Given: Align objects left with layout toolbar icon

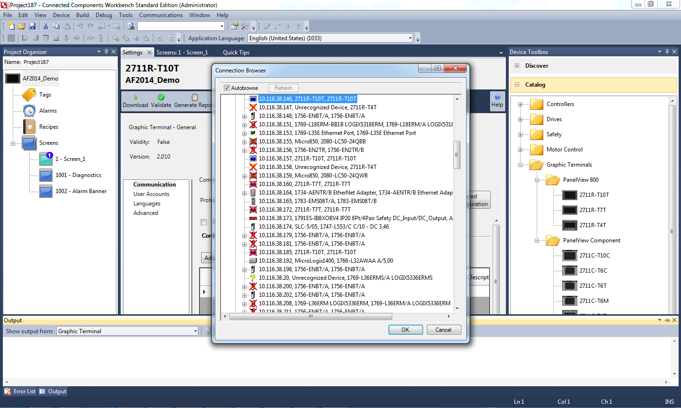Looking at the screenshot, I should 25,38.
